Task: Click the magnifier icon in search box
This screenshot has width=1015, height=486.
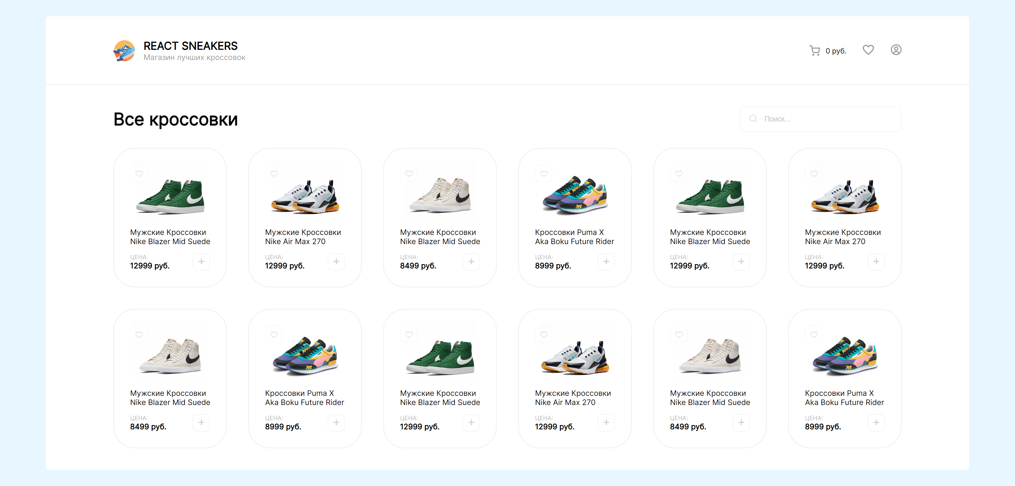Action: [753, 118]
